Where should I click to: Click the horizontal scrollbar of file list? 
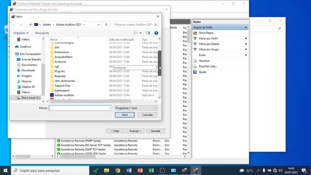click(x=90, y=101)
